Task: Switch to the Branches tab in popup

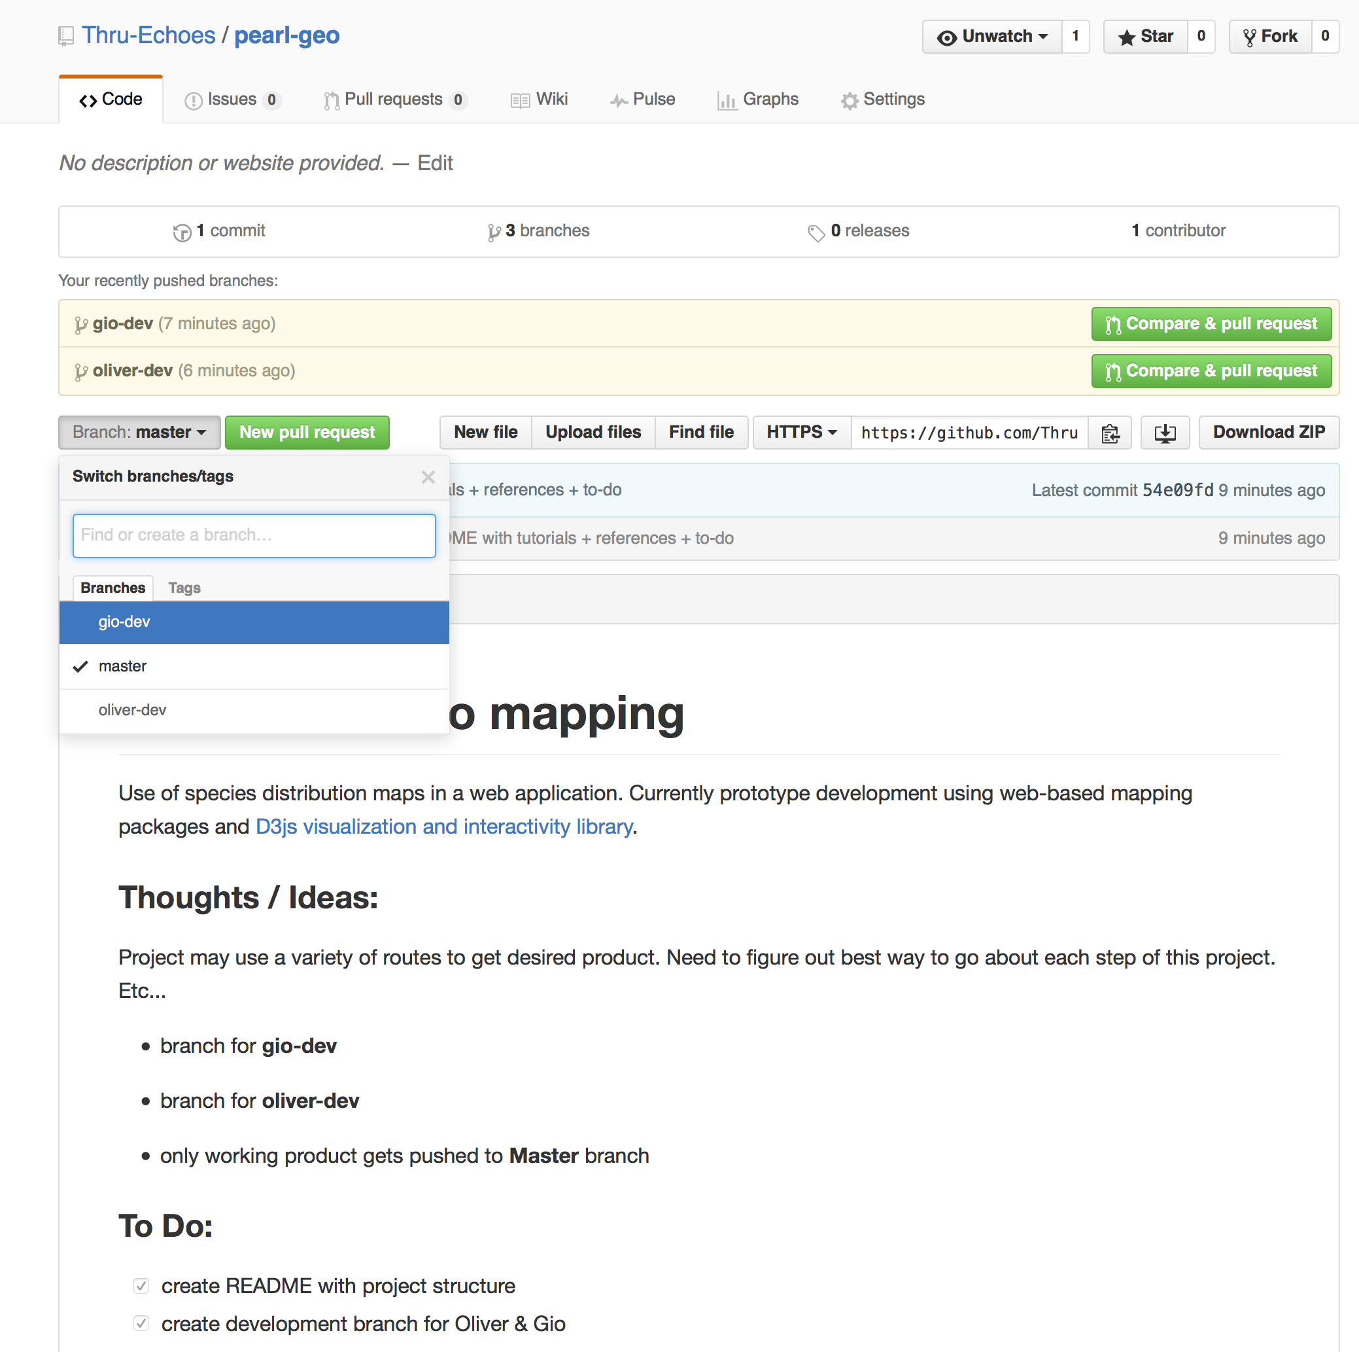Action: (x=112, y=588)
